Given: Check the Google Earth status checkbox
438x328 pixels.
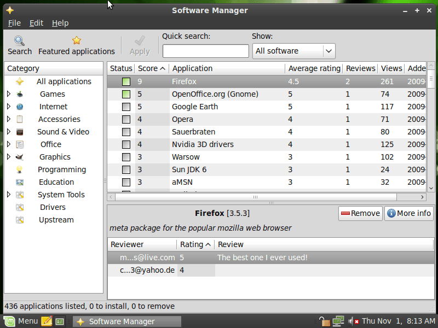Looking at the screenshot, I should click(x=126, y=107).
